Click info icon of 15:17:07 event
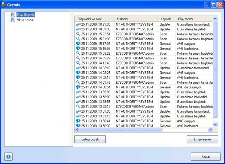Screen dimensions: 225x164 click(x=78, y=43)
